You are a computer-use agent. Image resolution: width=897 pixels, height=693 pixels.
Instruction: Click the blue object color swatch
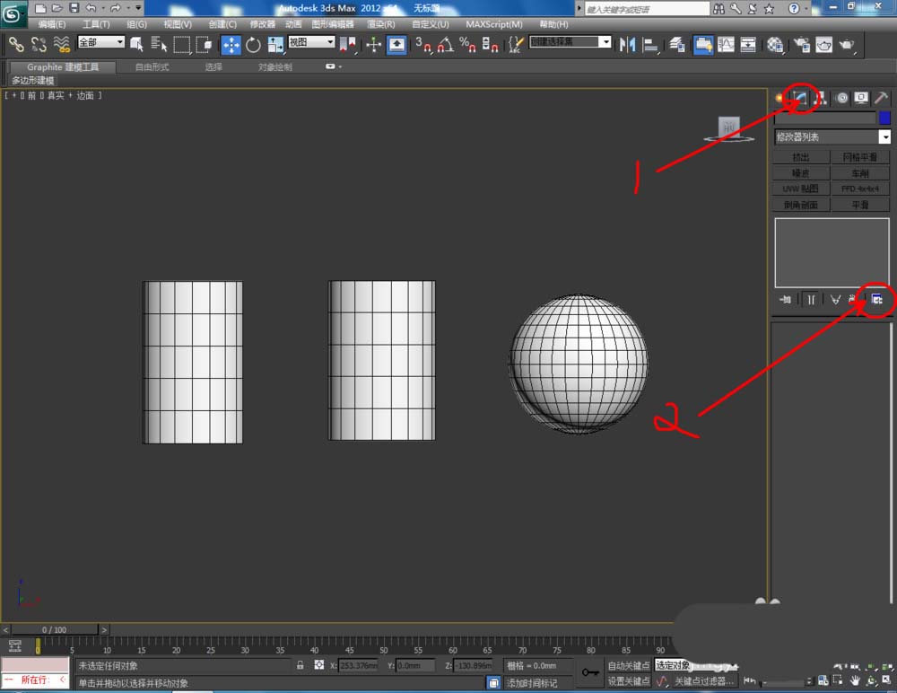(x=884, y=118)
